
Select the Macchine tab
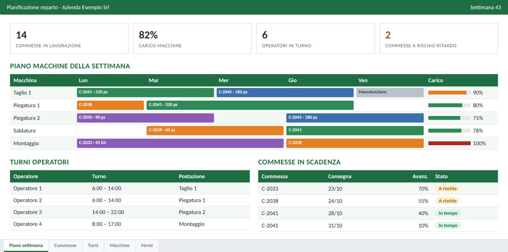[x=120, y=246]
